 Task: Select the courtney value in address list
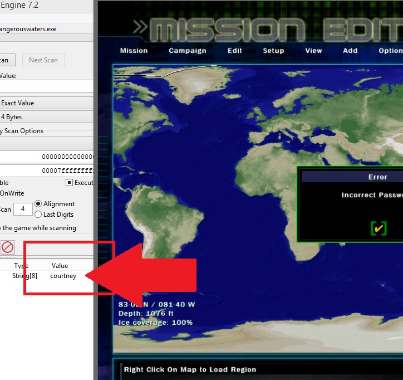(x=63, y=276)
